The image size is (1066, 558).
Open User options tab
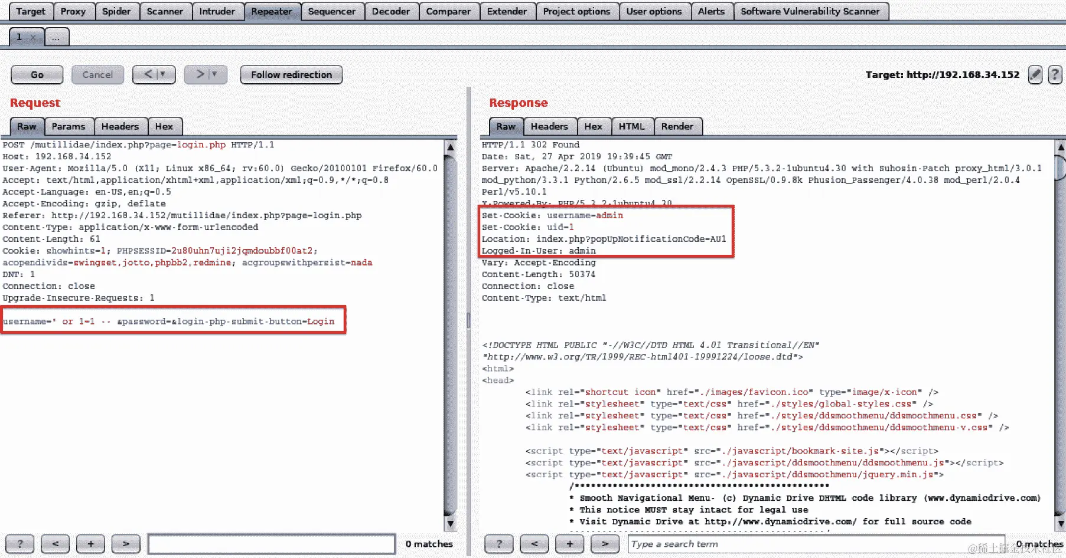[654, 11]
